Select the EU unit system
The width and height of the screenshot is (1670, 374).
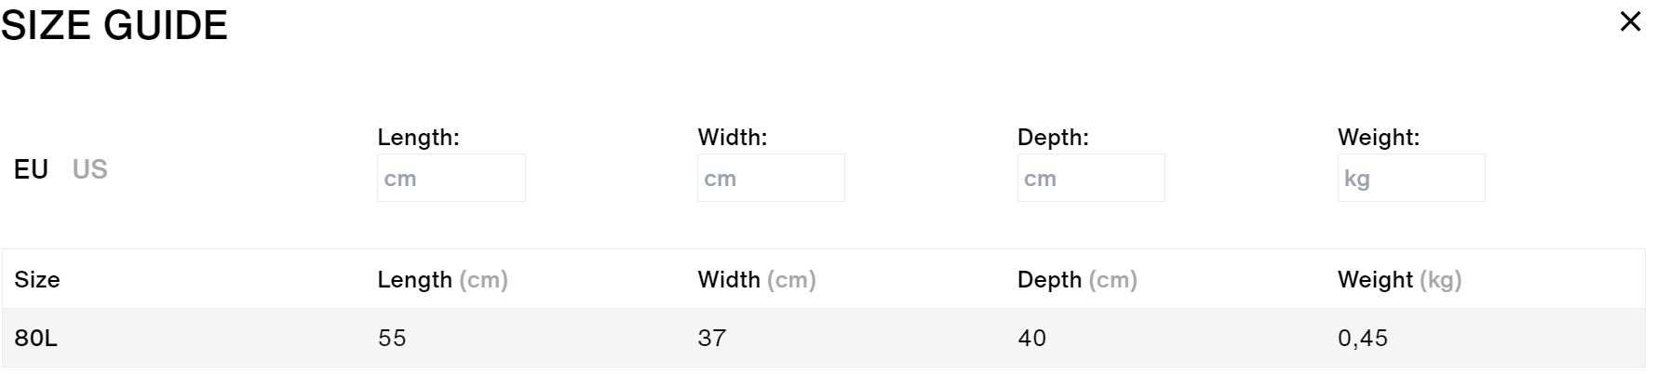pyautogui.click(x=31, y=169)
